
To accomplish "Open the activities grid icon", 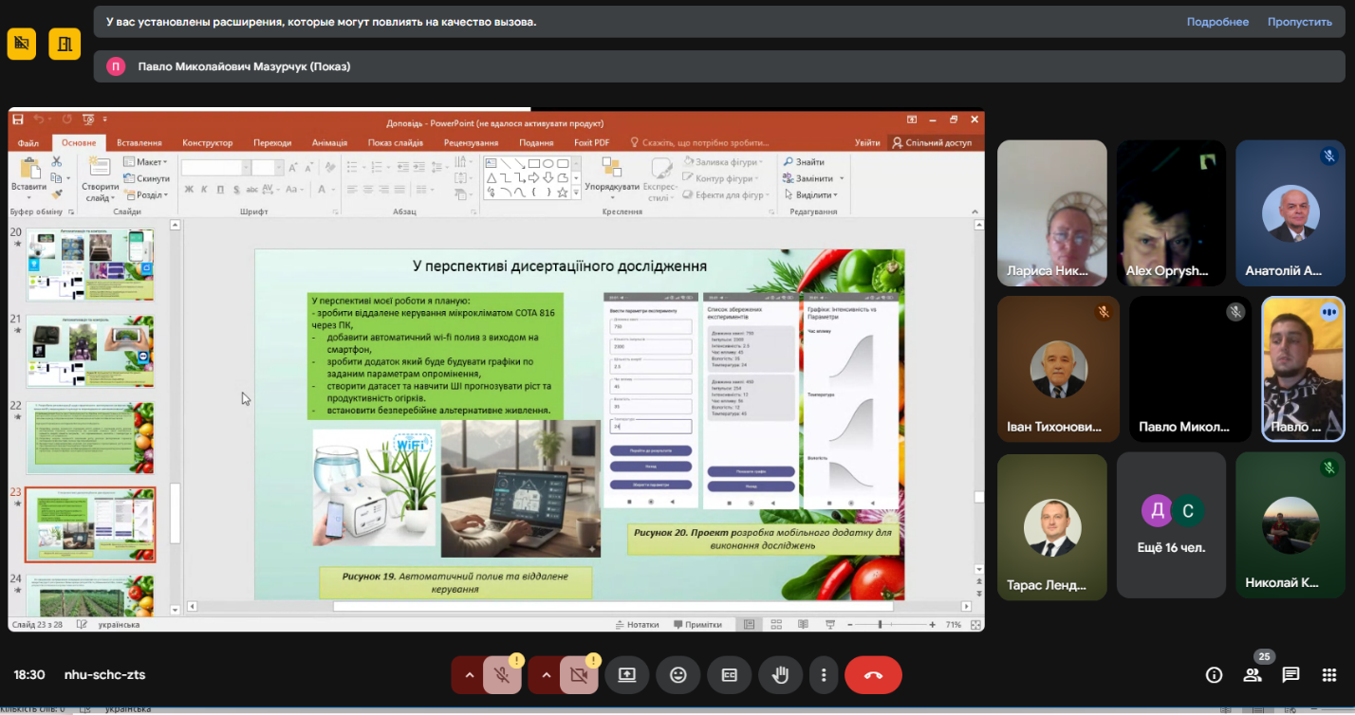I will (x=1328, y=675).
